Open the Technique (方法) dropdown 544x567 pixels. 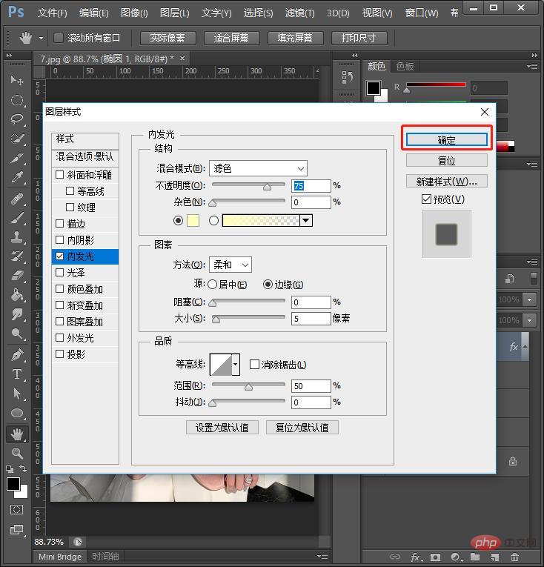coord(230,265)
